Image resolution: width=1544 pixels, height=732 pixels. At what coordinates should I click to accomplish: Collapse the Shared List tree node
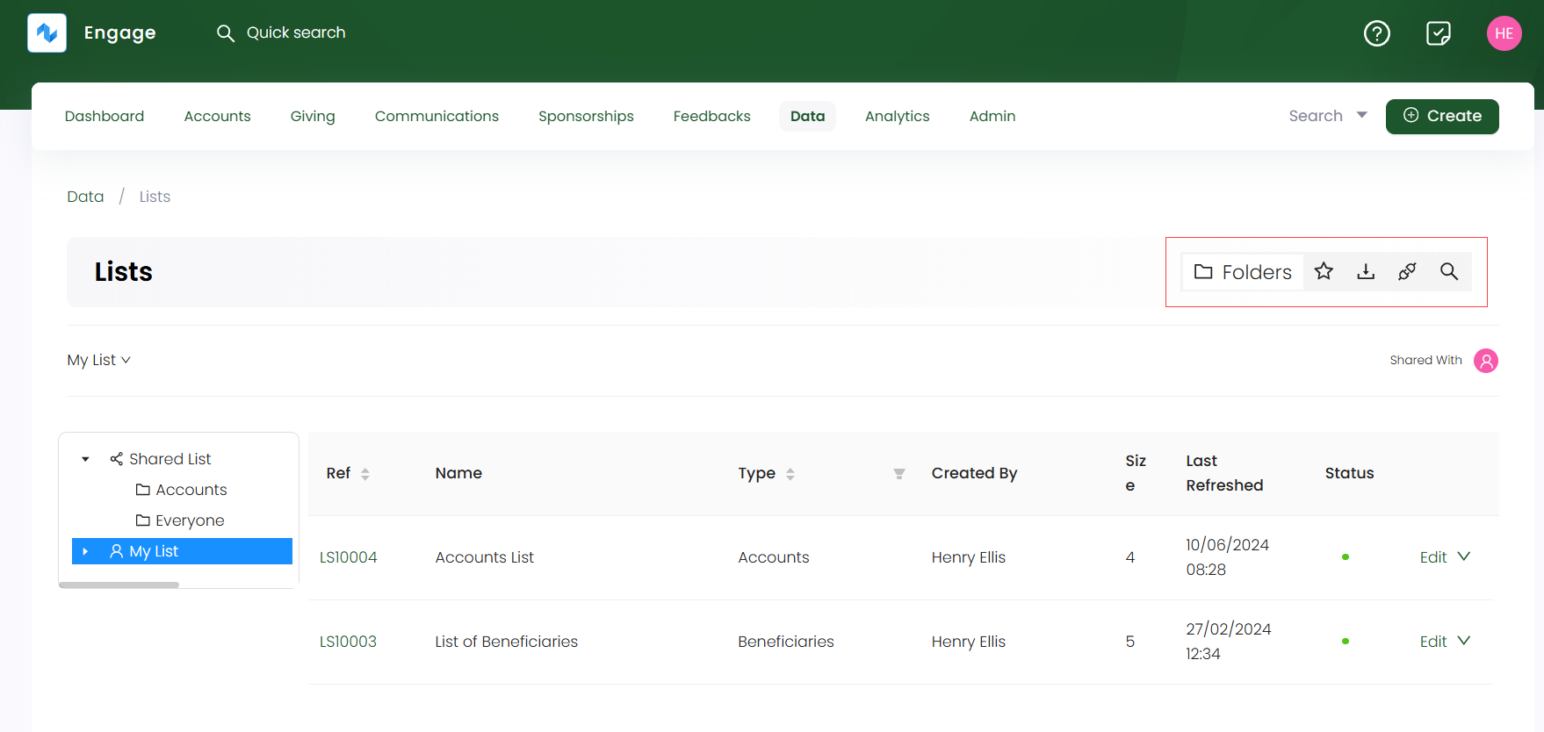pyautogui.click(x=85, y=459)
